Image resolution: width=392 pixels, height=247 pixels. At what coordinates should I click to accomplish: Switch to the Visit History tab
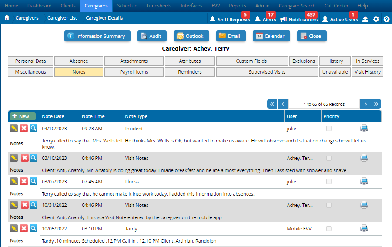point(368,72)
